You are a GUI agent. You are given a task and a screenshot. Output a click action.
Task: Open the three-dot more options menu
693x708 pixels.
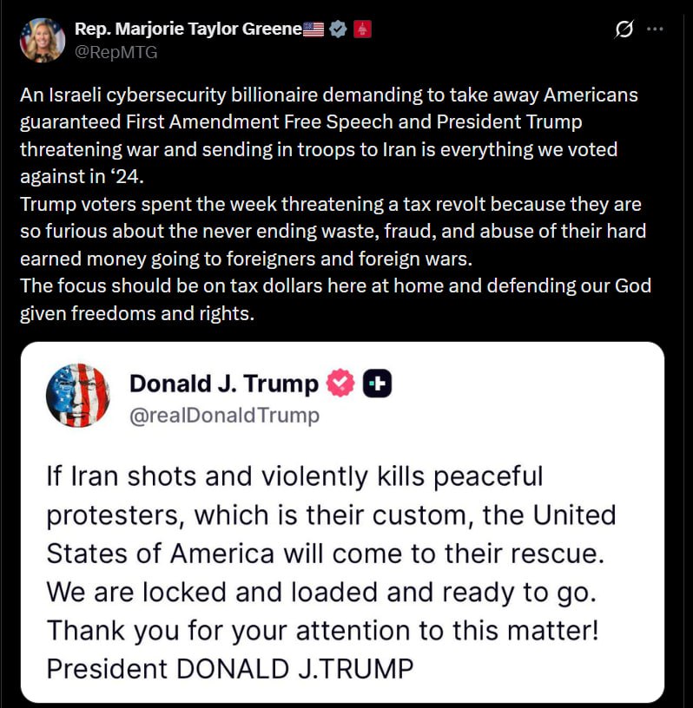pyautogui.click(x=656, y=29)
